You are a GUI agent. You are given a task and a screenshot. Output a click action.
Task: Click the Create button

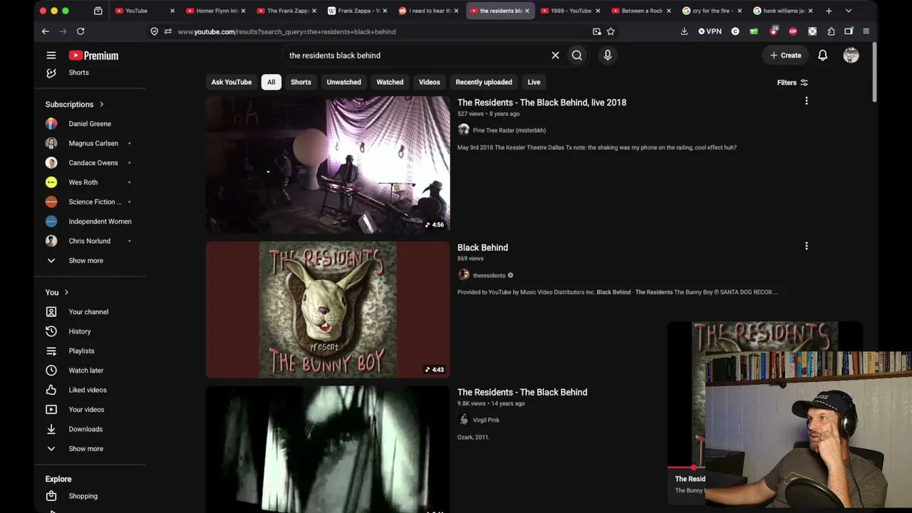pyautogui.click(x=785, y=56)
